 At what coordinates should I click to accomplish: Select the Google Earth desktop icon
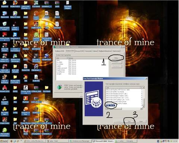tap(46, 57)
